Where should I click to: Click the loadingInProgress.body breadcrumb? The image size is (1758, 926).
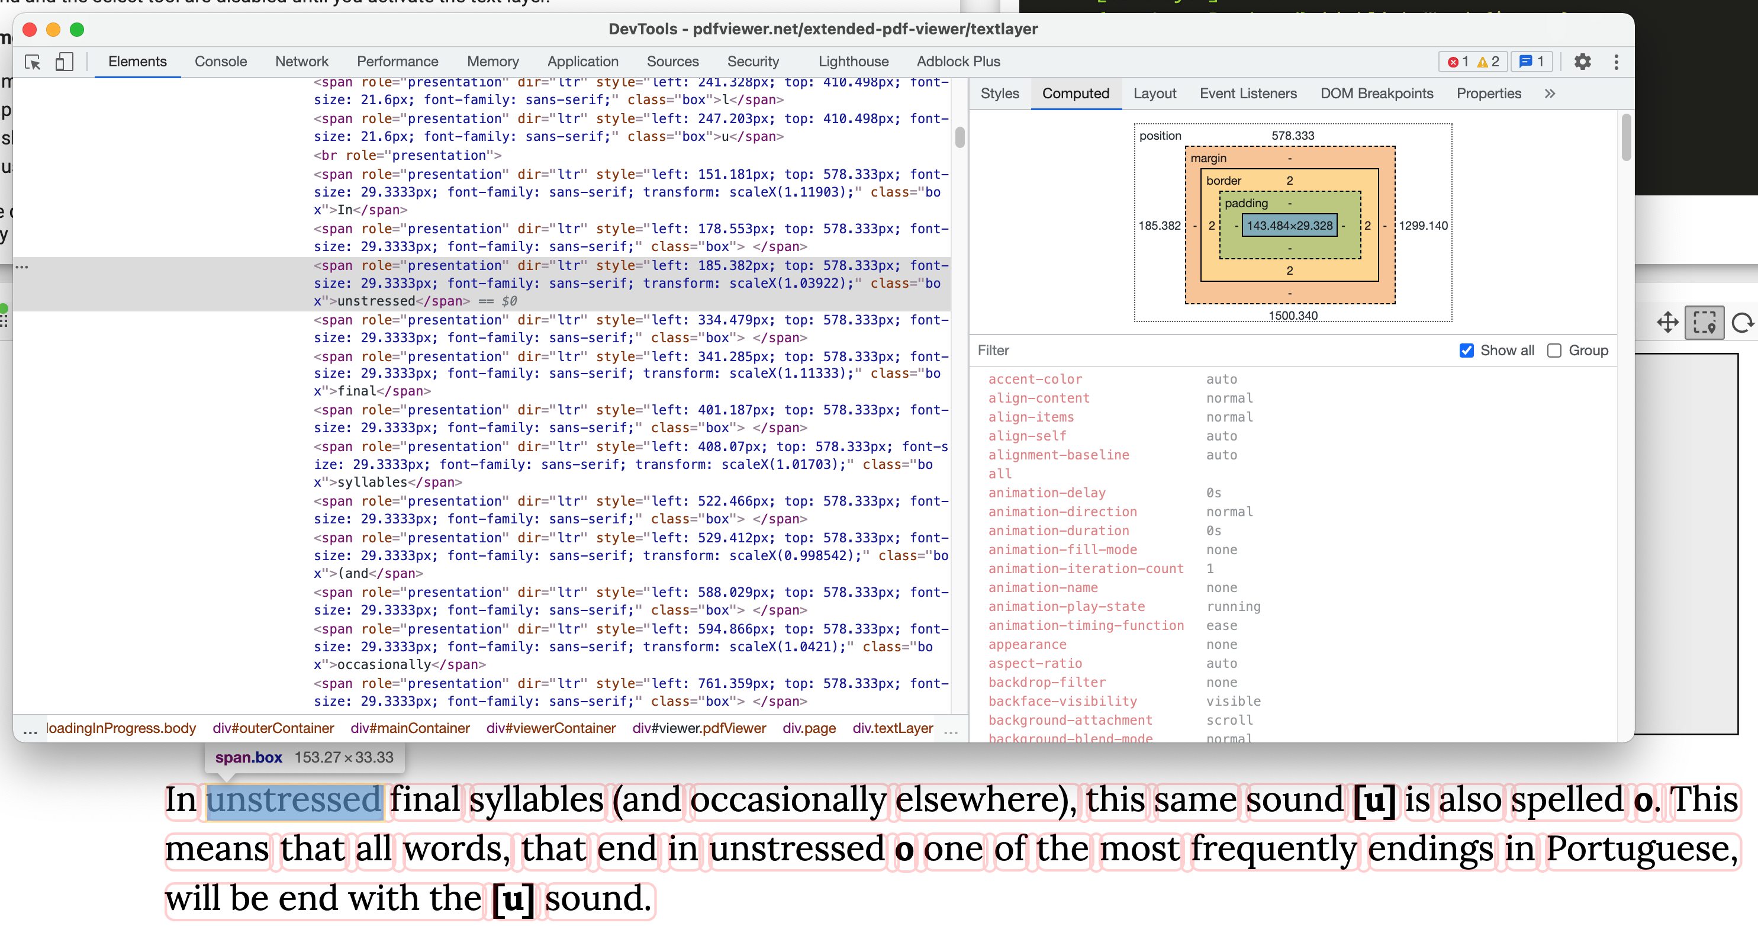point(121,729)
